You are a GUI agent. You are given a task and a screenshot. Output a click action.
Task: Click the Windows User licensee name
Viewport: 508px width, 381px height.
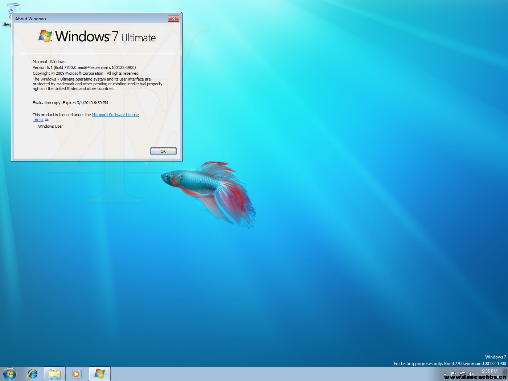[x=50, y=126]
